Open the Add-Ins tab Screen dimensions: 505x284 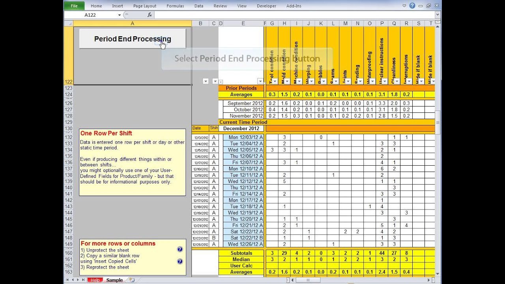pos(294,6)
